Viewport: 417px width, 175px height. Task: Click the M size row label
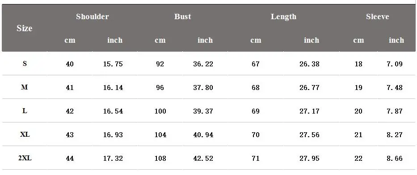coord(25,87)
